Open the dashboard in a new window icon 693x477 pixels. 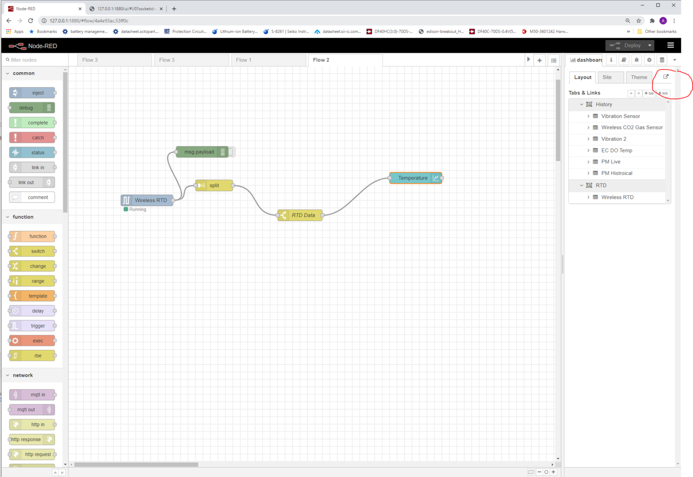(665, 77)
